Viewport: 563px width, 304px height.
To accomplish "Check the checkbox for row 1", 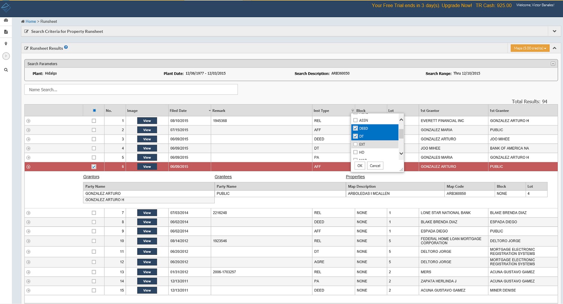I will click(94, 121).
